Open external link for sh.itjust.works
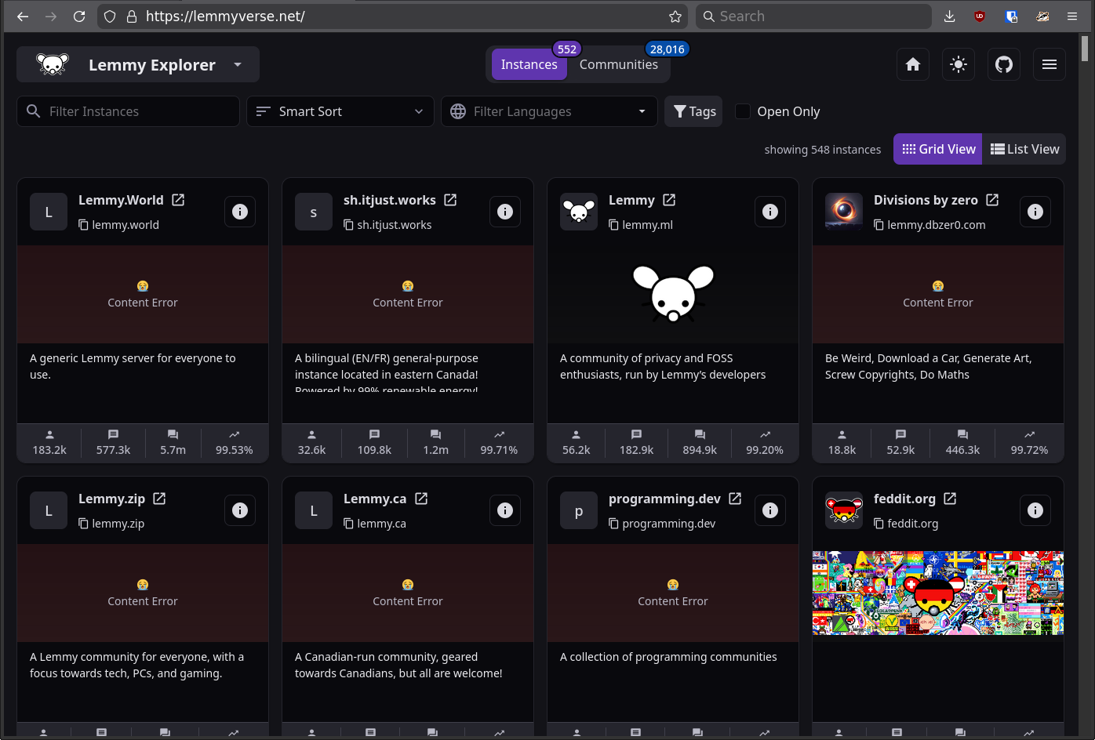This screenshot has width=1095, height=740. 450,200
